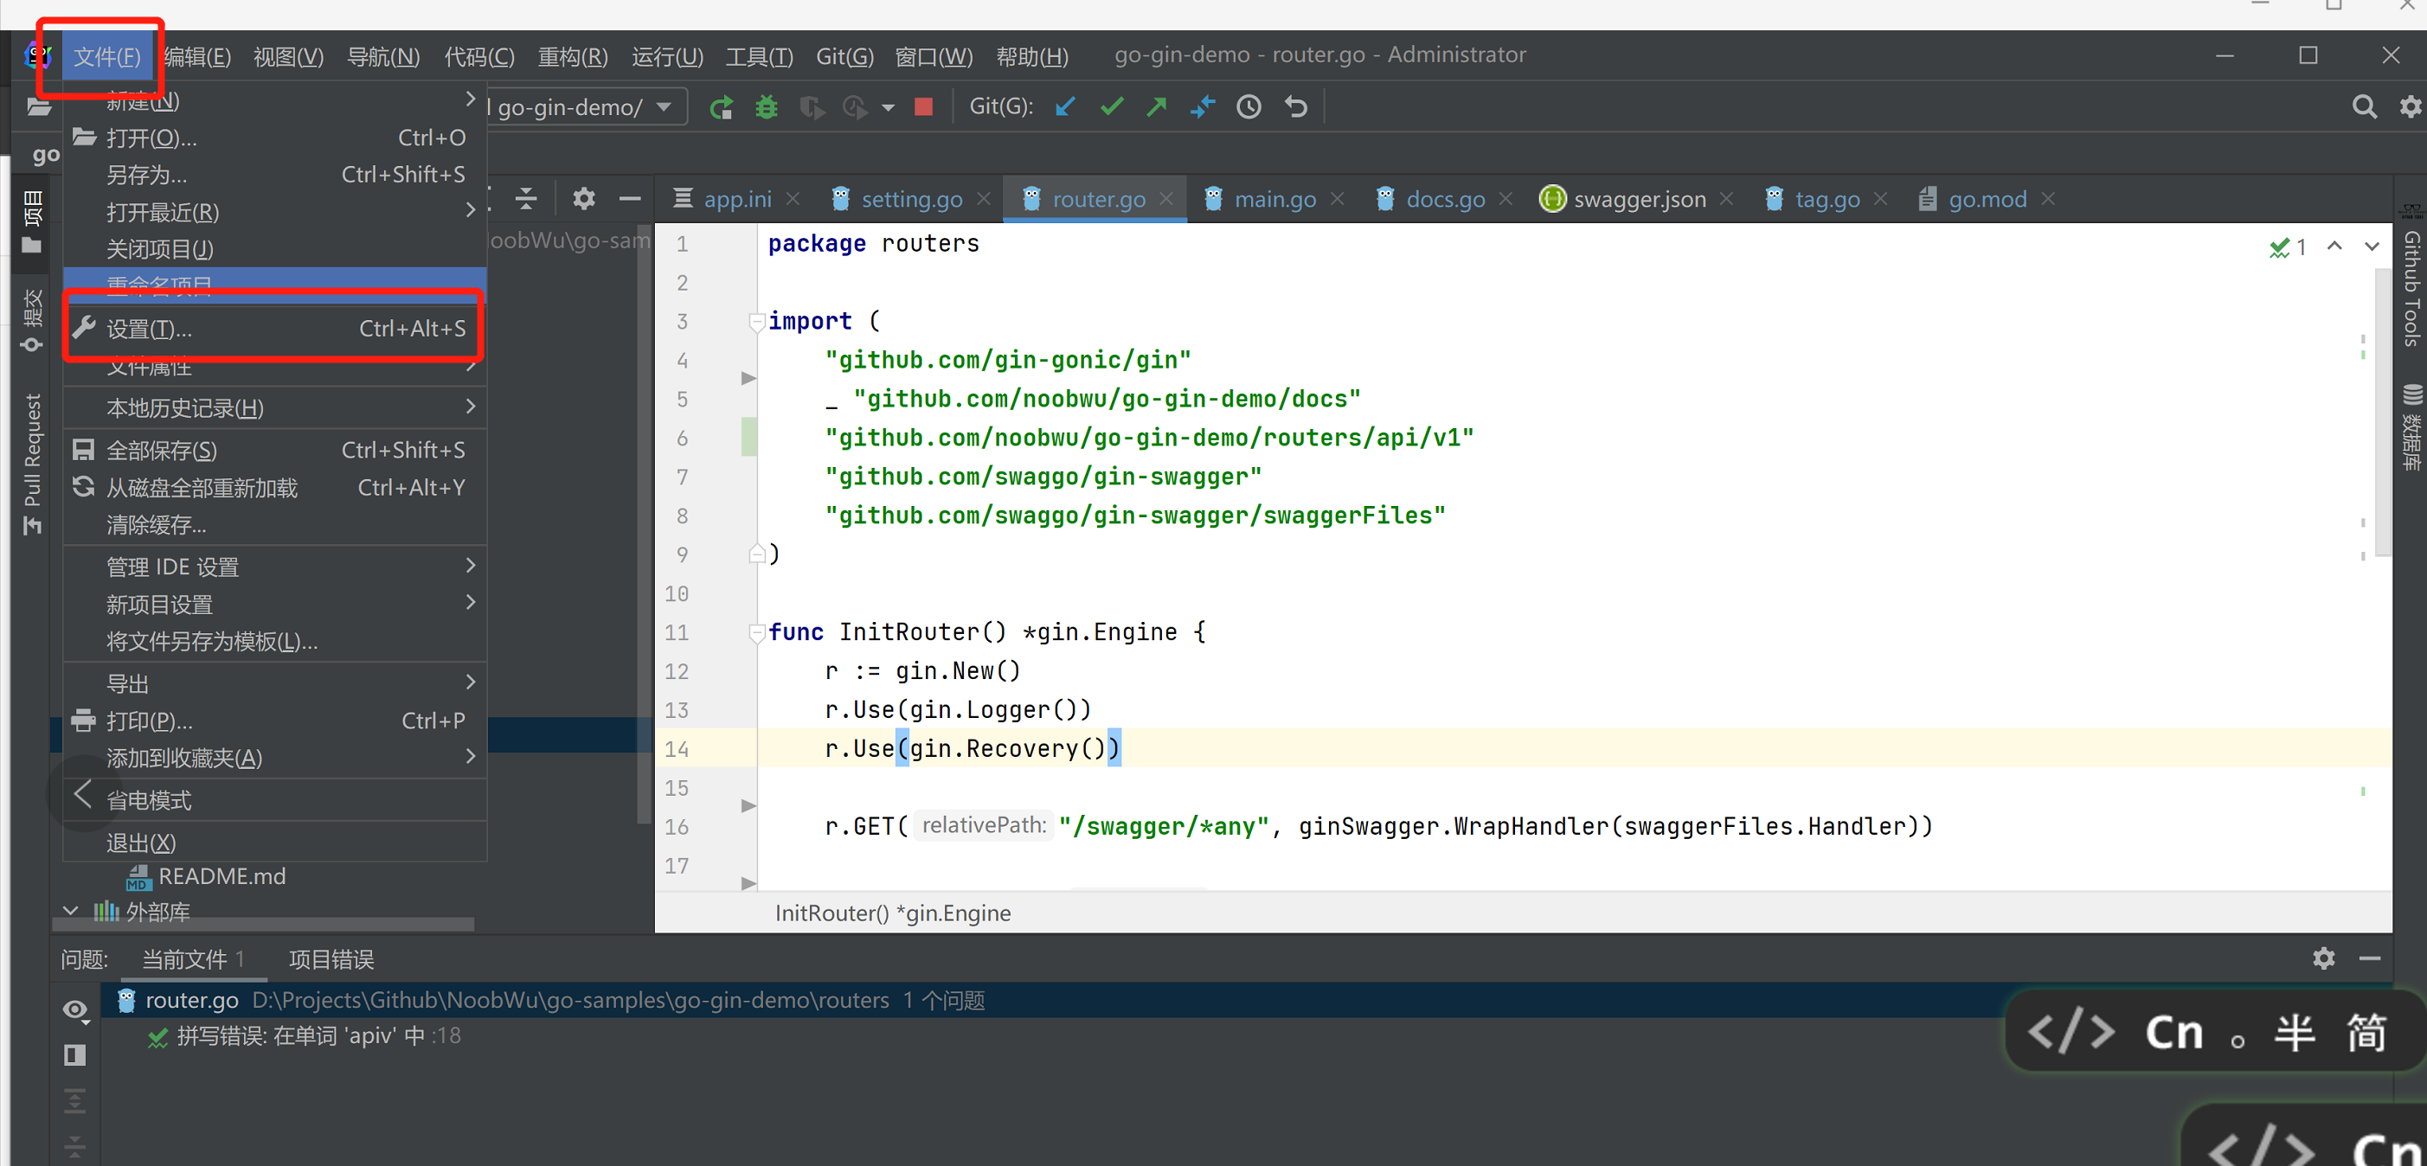Screen dimensions: 2427x1166
Task: Switch to the go.mod tab
Action: coord(1986,200)
